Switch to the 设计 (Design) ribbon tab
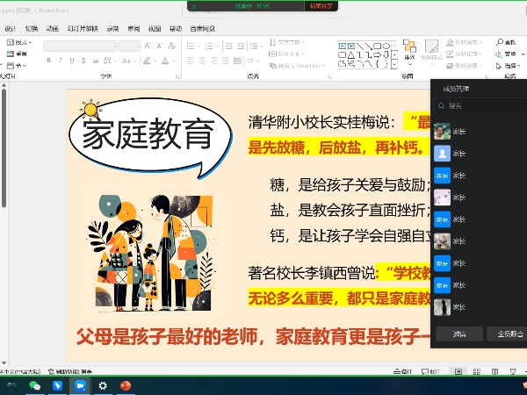The width and height of the screenshot is (527, 395). click(x=11, y=28)
